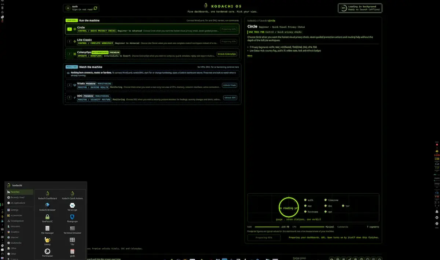This screenshot has height=260, width=440.
Task: Open Kodachi Quick Actions from favorites
Action: [72, 195]
